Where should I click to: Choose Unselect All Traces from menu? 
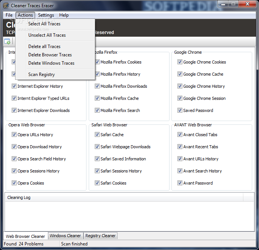click(55, 35)
